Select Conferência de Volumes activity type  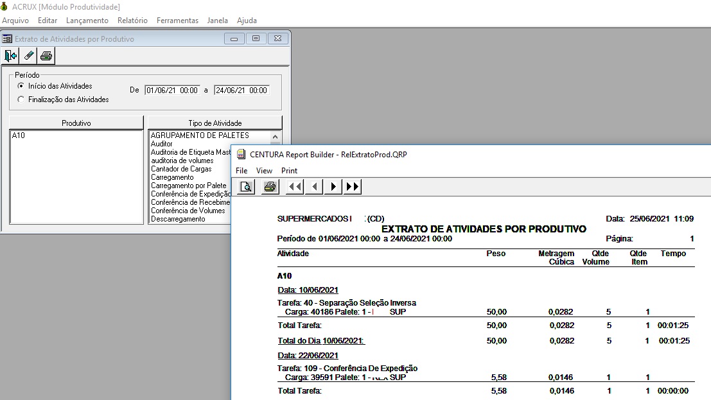tap(188, 211)
